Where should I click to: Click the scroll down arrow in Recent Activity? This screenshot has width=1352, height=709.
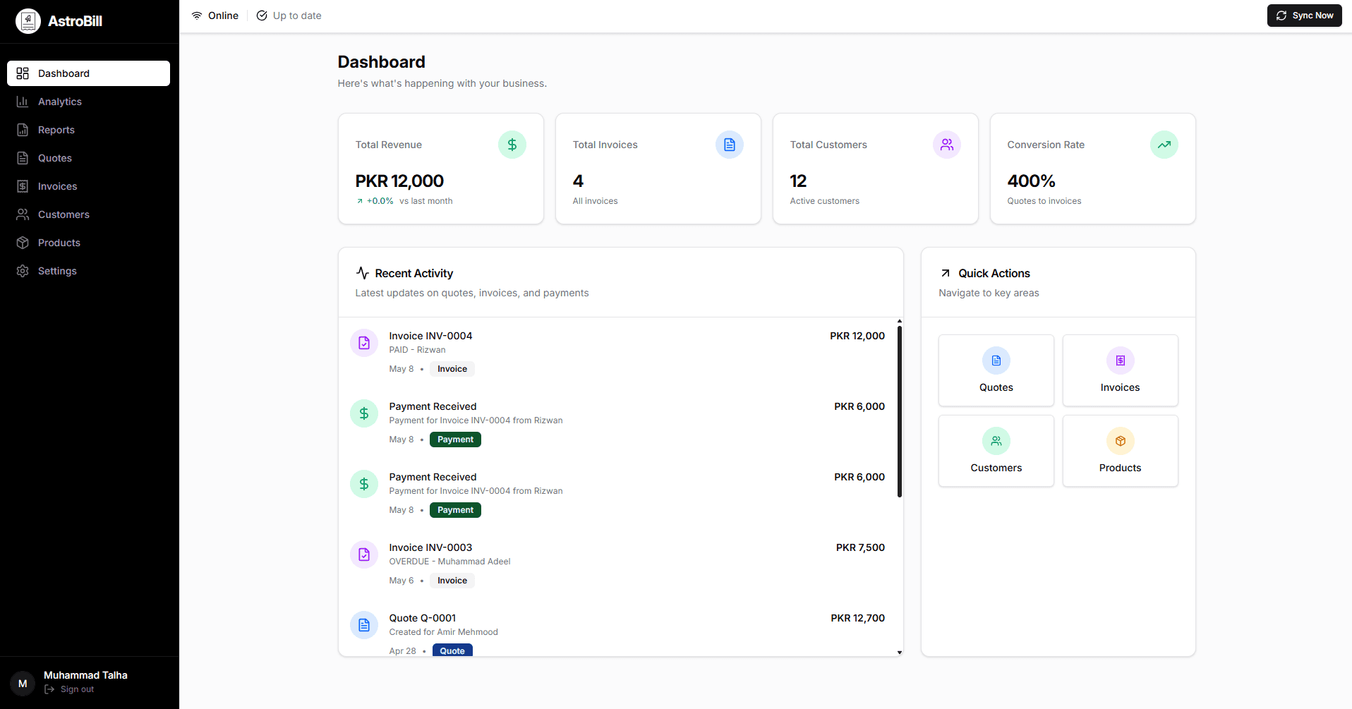[x=900, y=653]
